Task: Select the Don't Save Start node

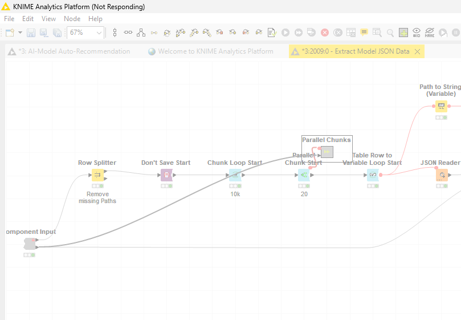Action: coord(166,175)
